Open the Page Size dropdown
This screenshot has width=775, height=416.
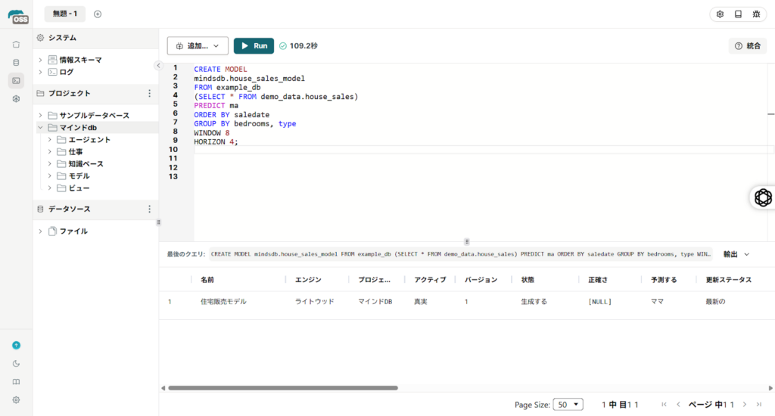point(568,405)
